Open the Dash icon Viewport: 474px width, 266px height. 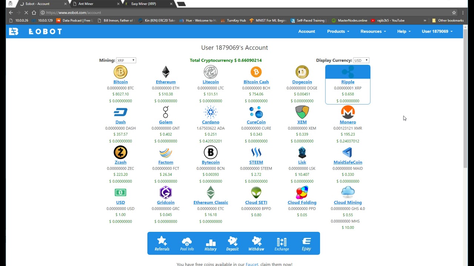tap(120, 112)
